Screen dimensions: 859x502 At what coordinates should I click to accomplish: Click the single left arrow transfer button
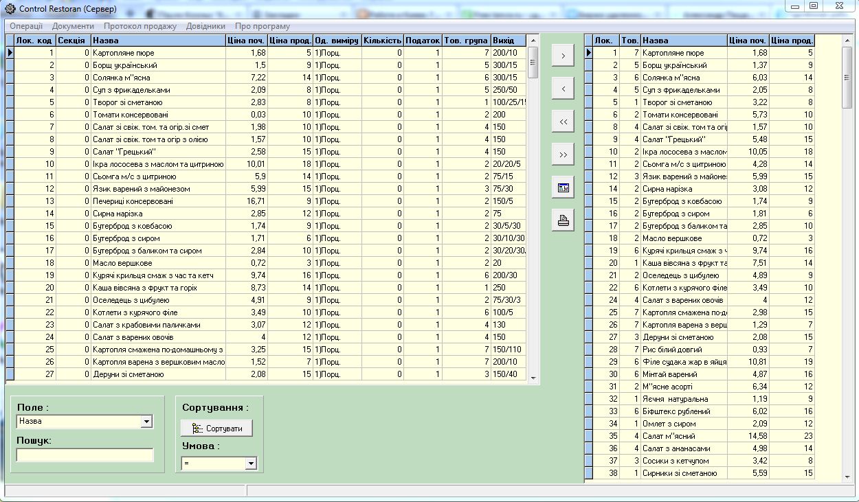click(563, 89)
